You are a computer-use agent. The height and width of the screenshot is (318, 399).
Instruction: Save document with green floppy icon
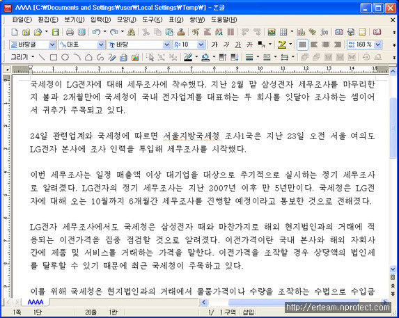[56, 32]
